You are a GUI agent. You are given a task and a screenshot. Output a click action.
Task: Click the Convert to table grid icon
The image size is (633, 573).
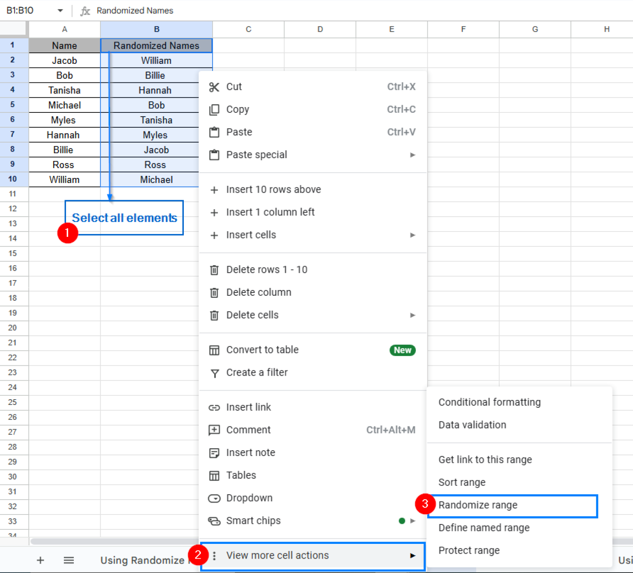click(214, 350)
